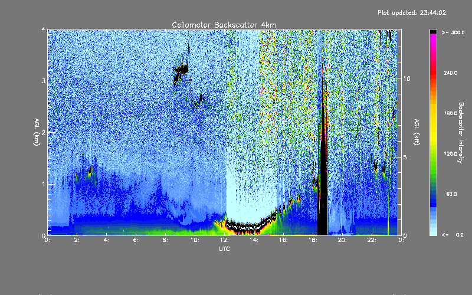
Task: Click the "4:" tick on the UTC axis
Action: pos(107,240)
